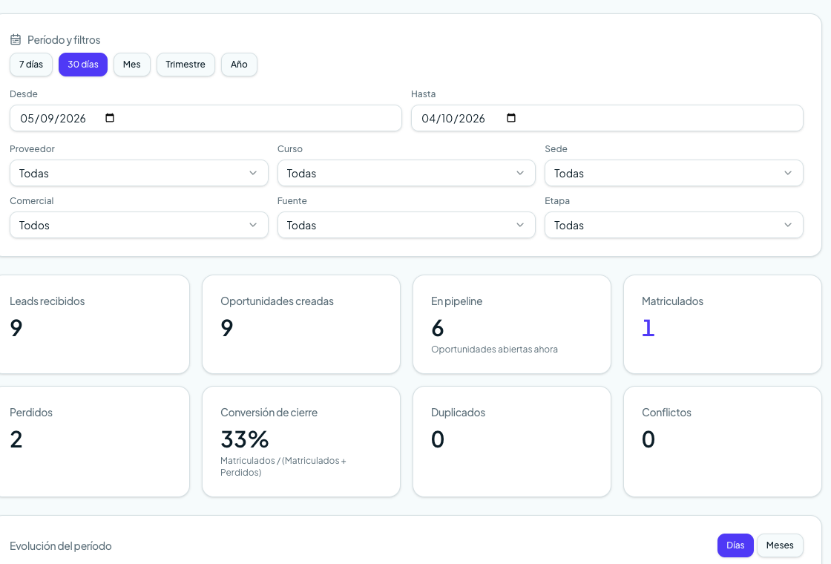Switch evolution chart to Días

pos(735,545)
